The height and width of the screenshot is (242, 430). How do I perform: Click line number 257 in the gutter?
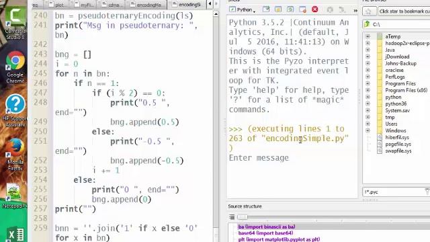pos(40,208)
